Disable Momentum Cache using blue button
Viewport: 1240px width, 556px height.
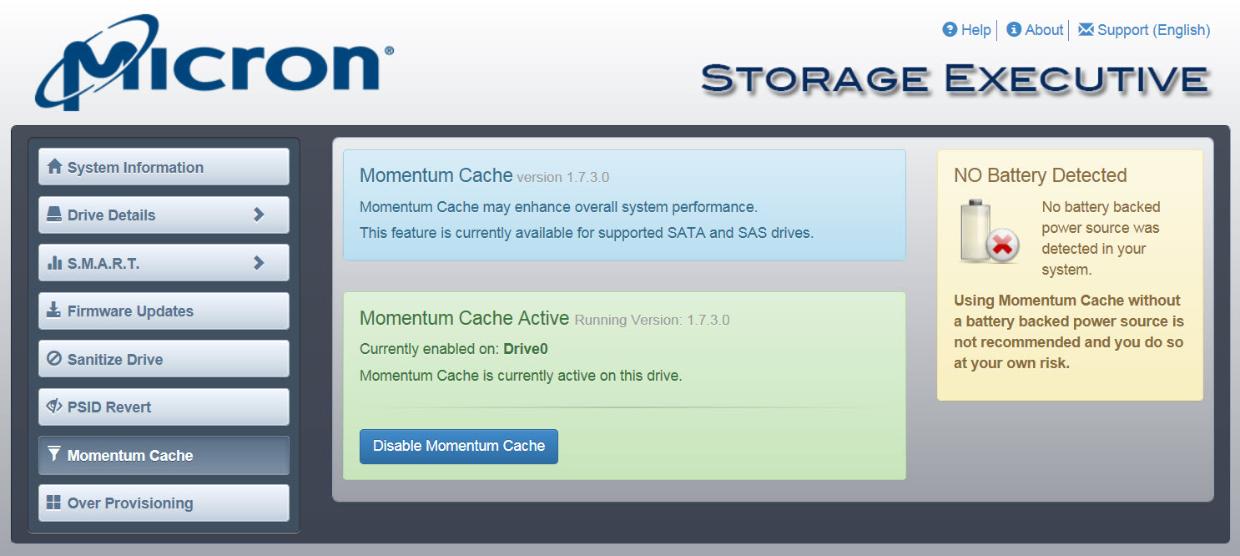[459, 446]
